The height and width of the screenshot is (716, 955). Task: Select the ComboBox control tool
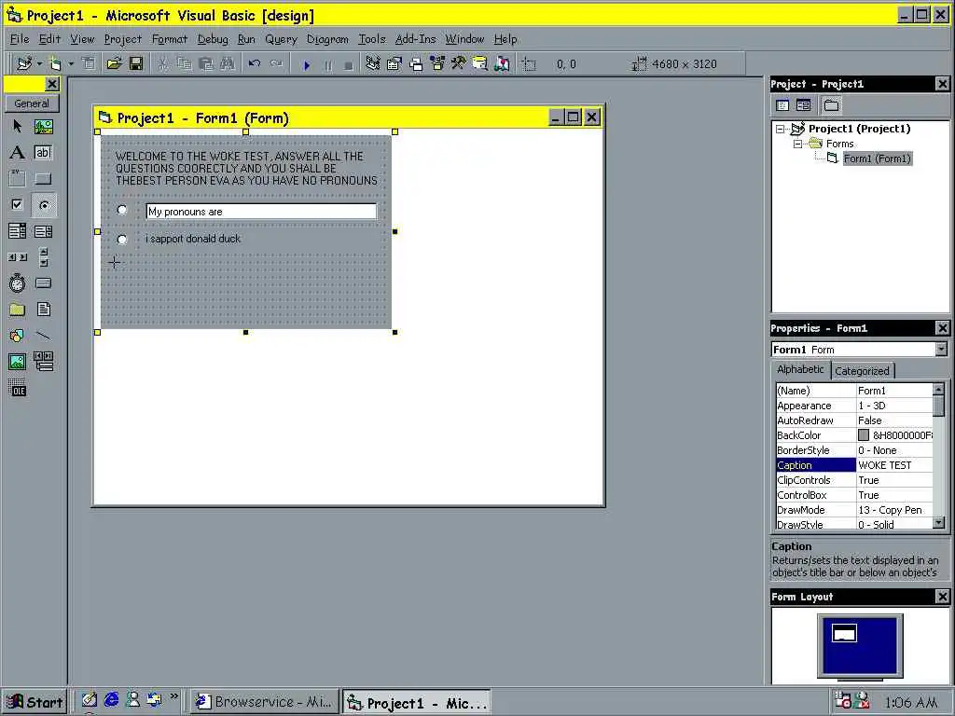click(17, 231)
